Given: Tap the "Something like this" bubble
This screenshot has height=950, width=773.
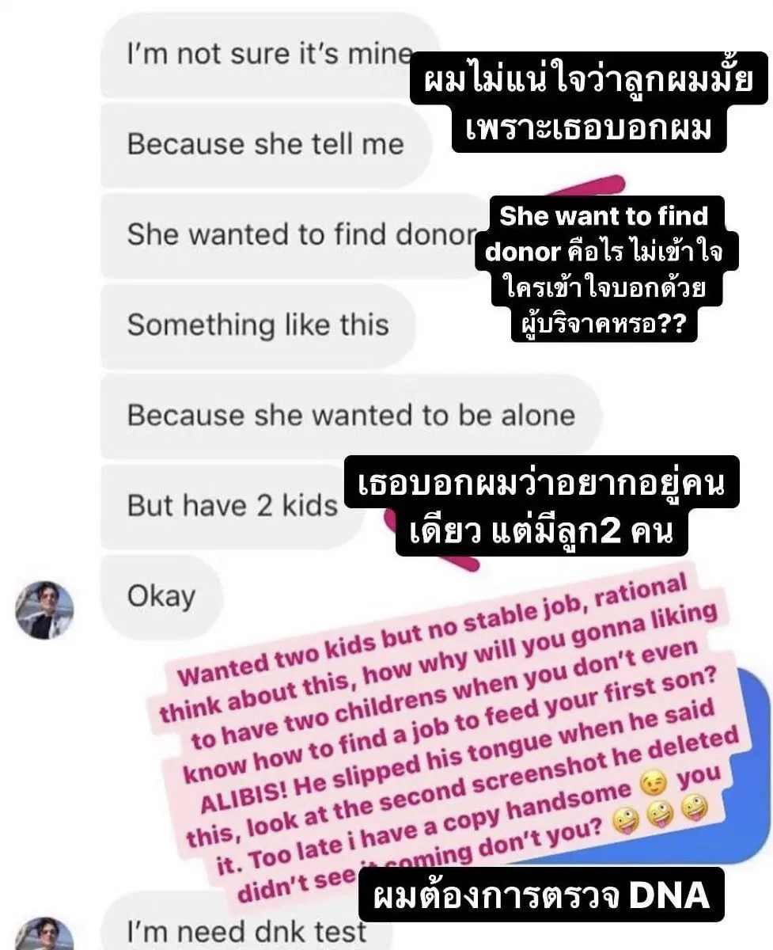Looking at the screenshot, I should click(x=258, y=325).
